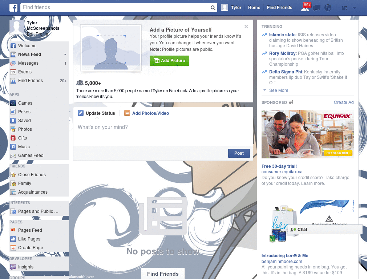Click the Find Friends button below feed
The width and height of the screenshot is (372, 279).
pyautogui.click(x=163, y=274)
